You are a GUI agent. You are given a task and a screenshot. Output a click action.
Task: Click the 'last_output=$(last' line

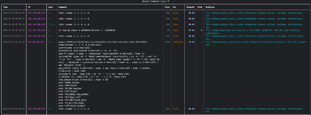point(84,79)
